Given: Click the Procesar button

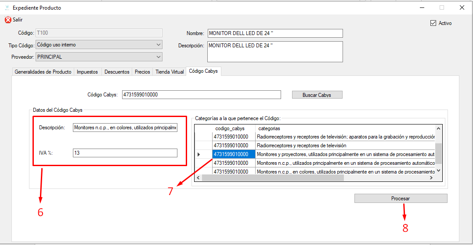Looking at the screenshot, I should coord(401,199).
